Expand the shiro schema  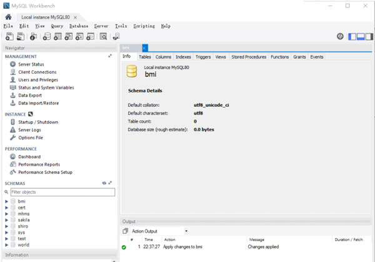(6, 226)
